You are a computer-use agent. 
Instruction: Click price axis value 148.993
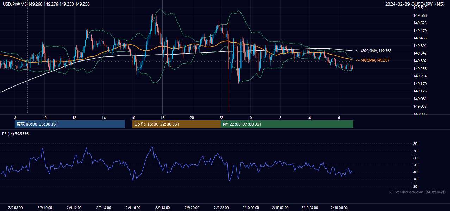click(x=420, y=114)
